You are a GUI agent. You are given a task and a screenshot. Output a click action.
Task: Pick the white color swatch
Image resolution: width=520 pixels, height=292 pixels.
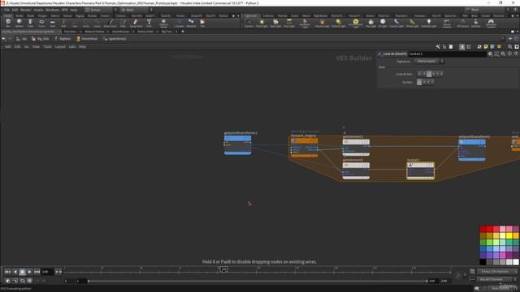[x=516, y=262]
